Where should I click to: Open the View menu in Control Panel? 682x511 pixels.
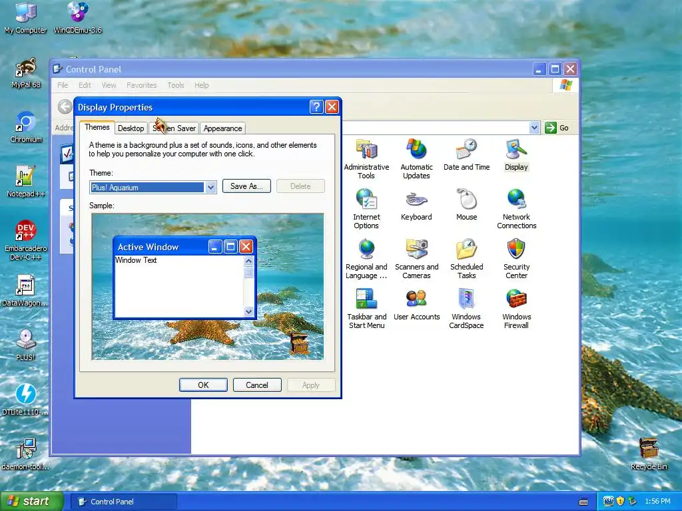point(109,85)
